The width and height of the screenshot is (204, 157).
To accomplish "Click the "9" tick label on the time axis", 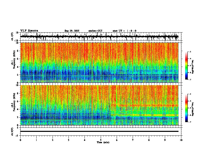I will coord(165,140).
